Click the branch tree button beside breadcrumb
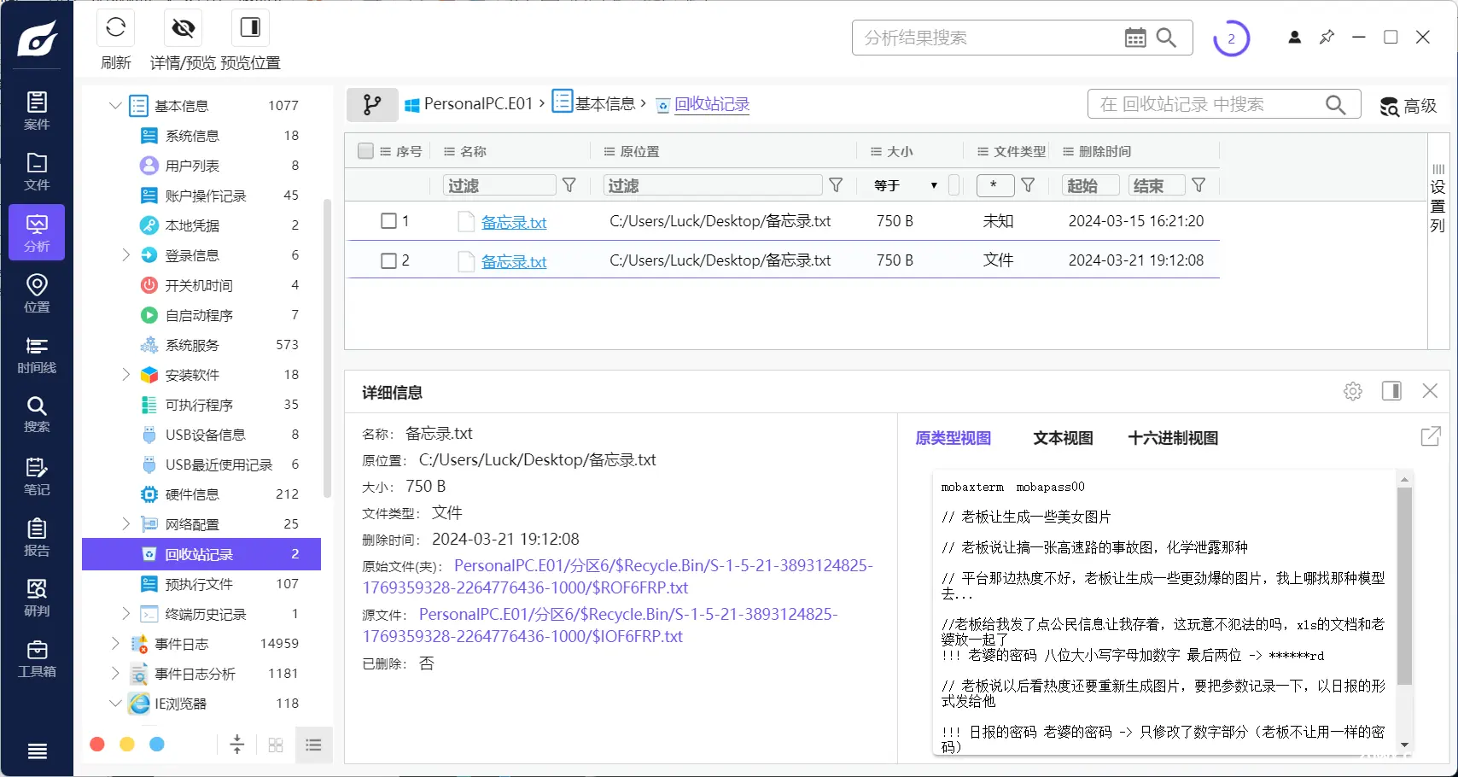The width and height of the screenshot is (1458, 777). click(372, 104)
